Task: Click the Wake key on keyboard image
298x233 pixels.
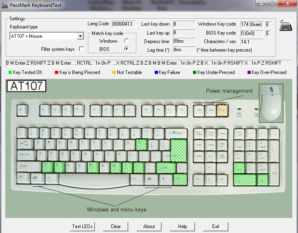Action: click(199, 110)
